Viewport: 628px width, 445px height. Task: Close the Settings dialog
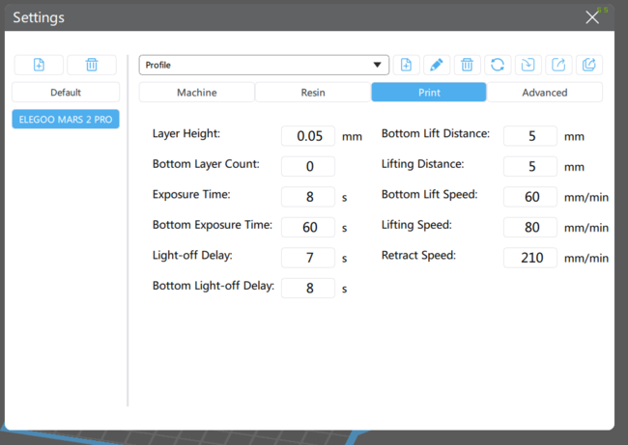[592, 17]
